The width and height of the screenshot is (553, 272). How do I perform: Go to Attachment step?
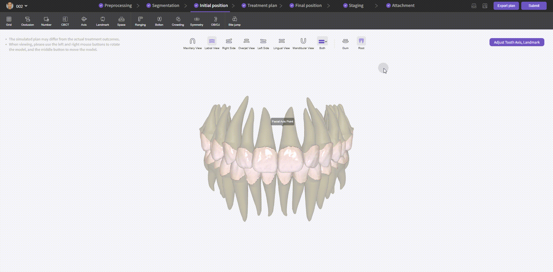(x=400, y=5)
